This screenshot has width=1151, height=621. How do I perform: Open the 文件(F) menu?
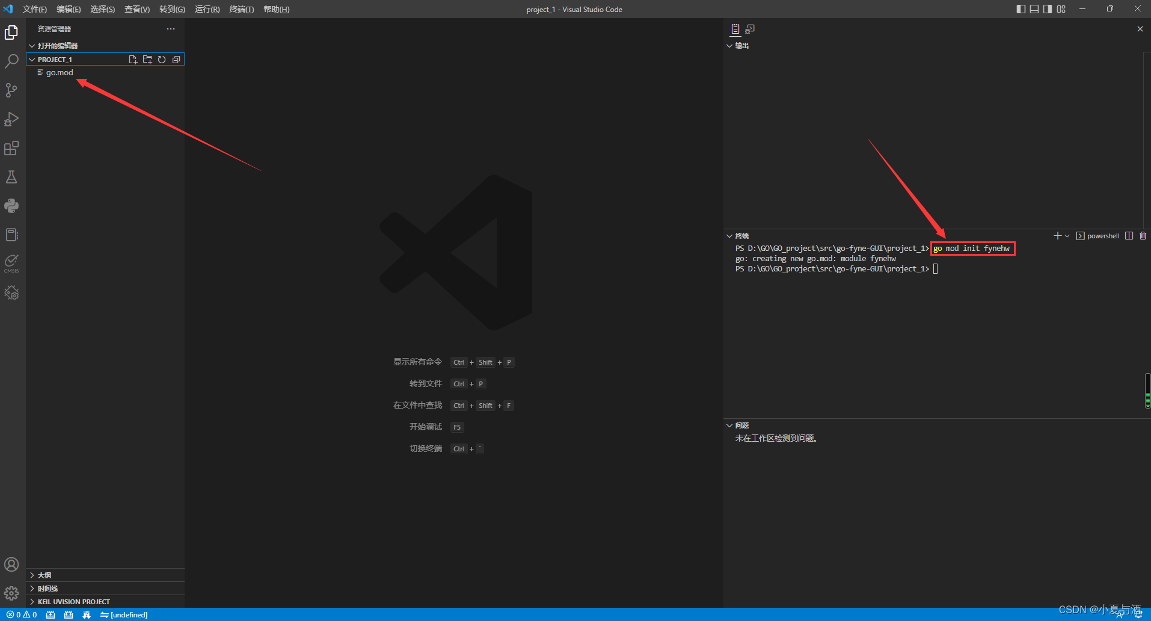tap(34, 9)
